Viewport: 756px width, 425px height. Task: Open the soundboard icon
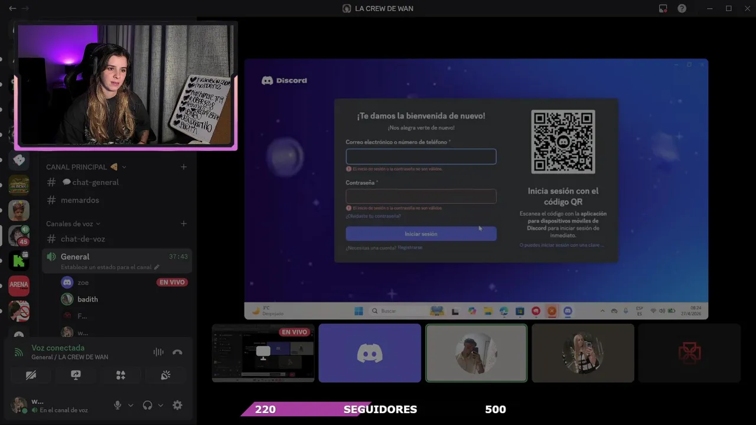tap(165, 375)
